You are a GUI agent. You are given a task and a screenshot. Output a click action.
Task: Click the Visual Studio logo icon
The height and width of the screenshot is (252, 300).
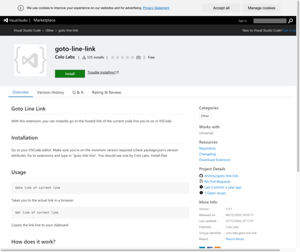(6, 20)
